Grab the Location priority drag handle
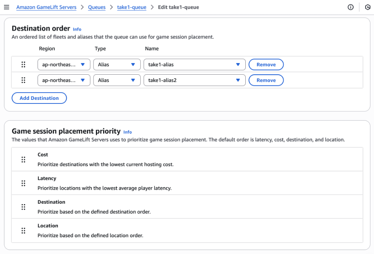374x254 pixels. [x=23, y=230]
